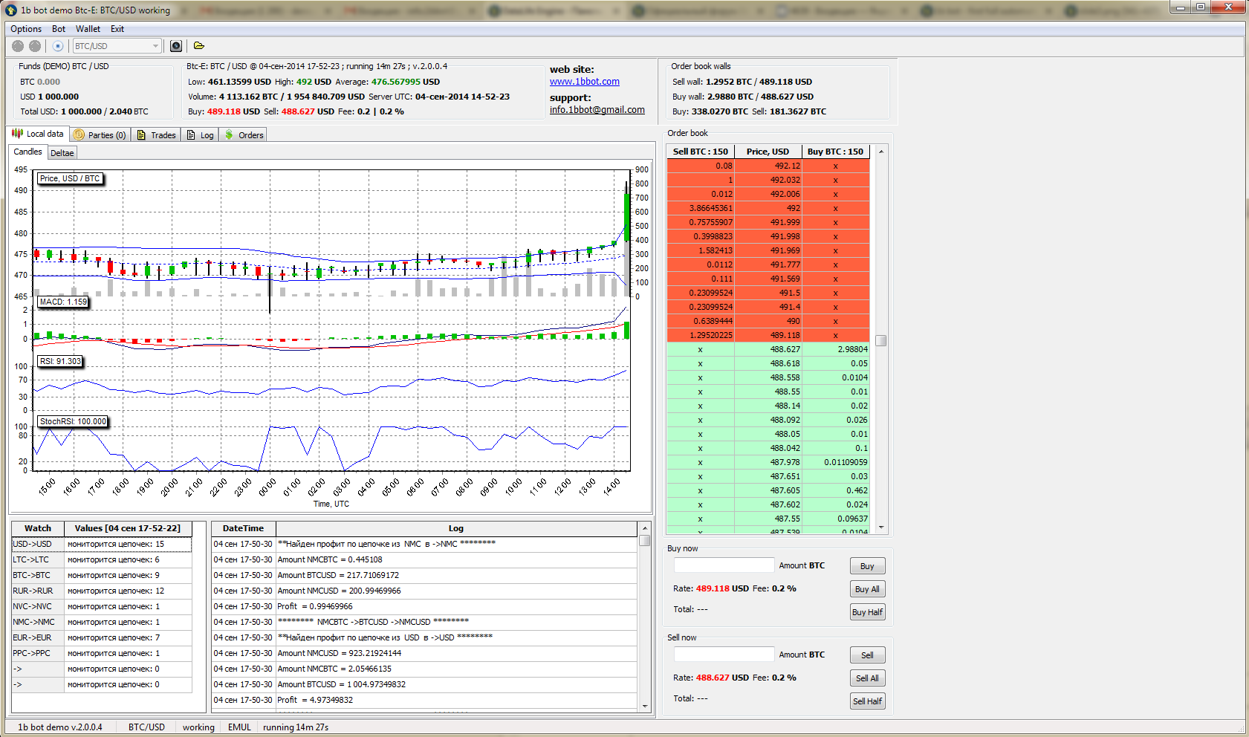1249x737 pixels.
Task: Select the USD->USD watch row
Action: pos(102,544)
